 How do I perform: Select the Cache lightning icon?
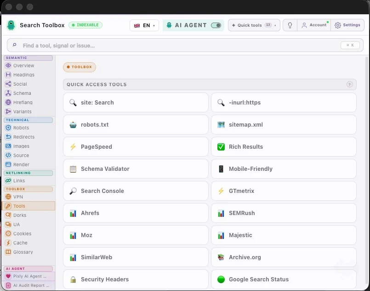point(8,243)
